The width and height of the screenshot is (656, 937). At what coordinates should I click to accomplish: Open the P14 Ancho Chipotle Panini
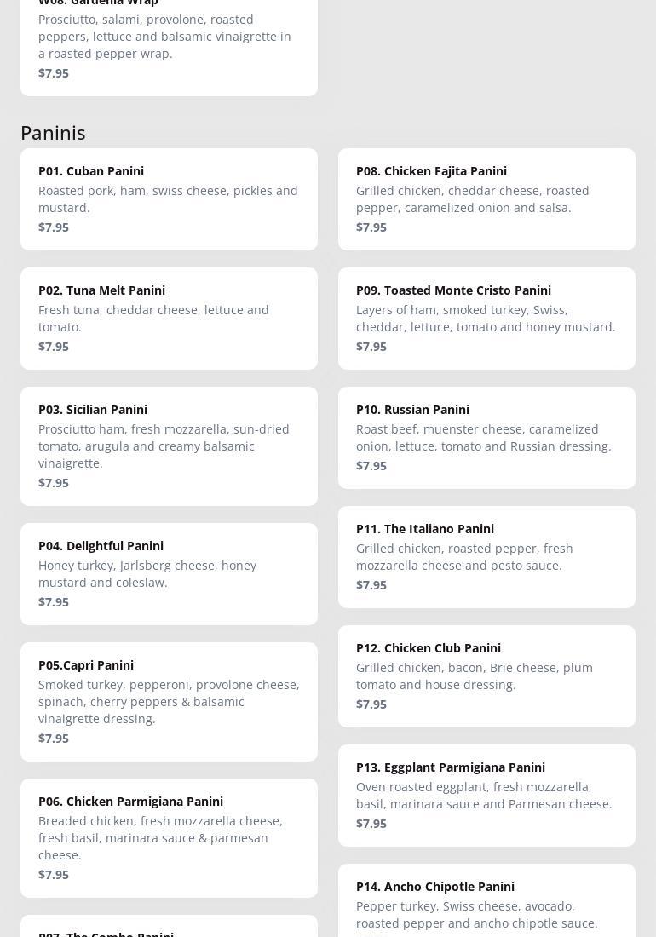(486, 903)
